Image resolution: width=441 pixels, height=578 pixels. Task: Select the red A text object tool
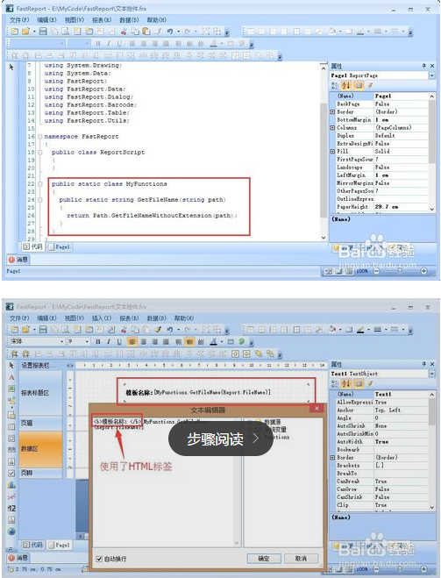(x=11, y=377)
